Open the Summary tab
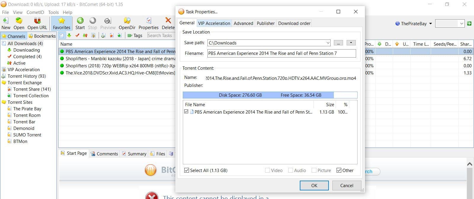Viewport: 474px width, 199px height. [x=134, y=154]
